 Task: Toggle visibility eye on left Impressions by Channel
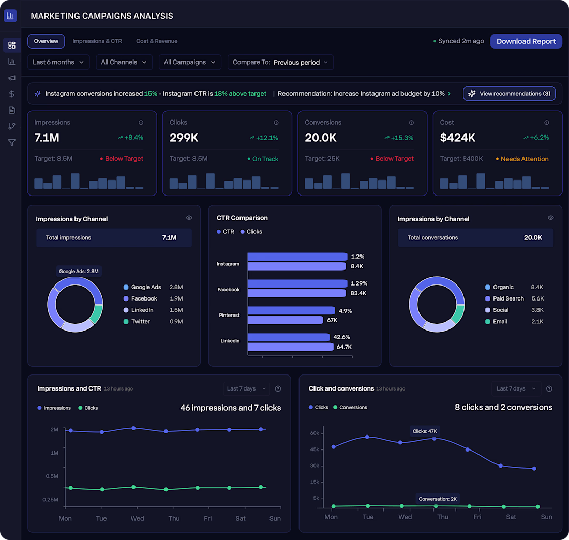[x=189, y=218]
